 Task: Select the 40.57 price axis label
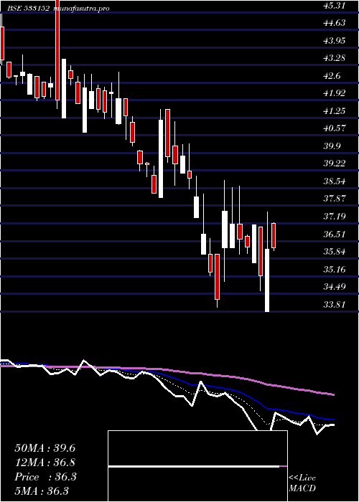click(x=335, y=128)
